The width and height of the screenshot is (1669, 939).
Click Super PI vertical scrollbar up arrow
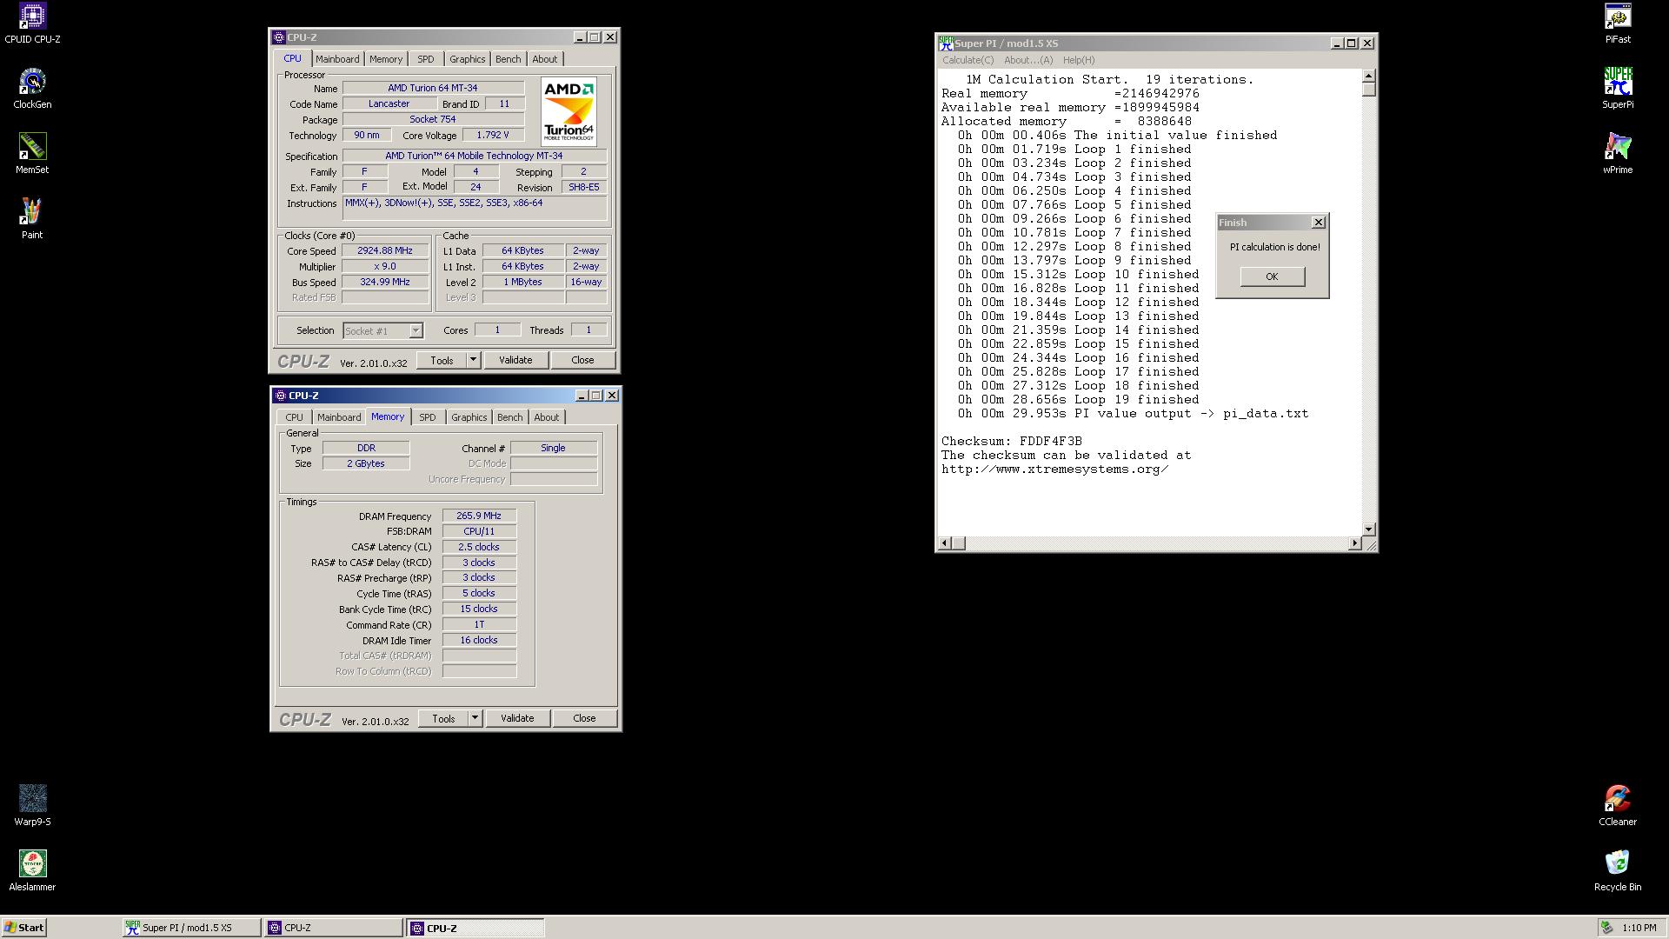click(x=1368, y=77)
